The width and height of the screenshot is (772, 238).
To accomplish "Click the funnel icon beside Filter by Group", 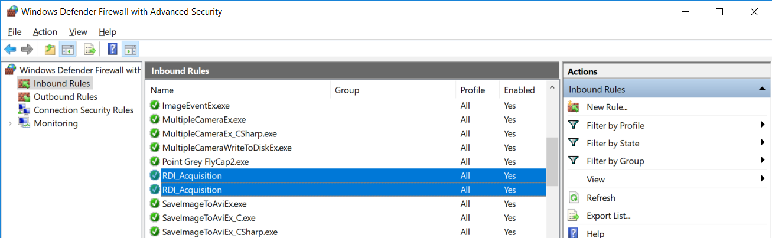I will pos(573,161).
